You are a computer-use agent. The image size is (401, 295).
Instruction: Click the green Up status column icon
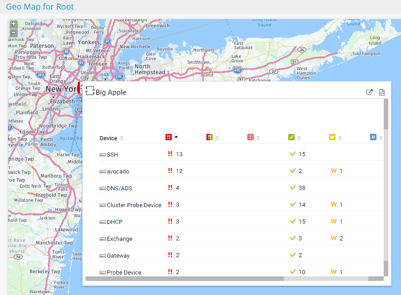click(x=291, y=137)
